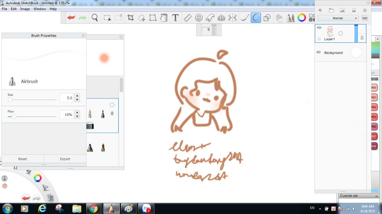Pick the R20 marker color swatch
This screenshot has height=214, width=382.
click(374, 88)
